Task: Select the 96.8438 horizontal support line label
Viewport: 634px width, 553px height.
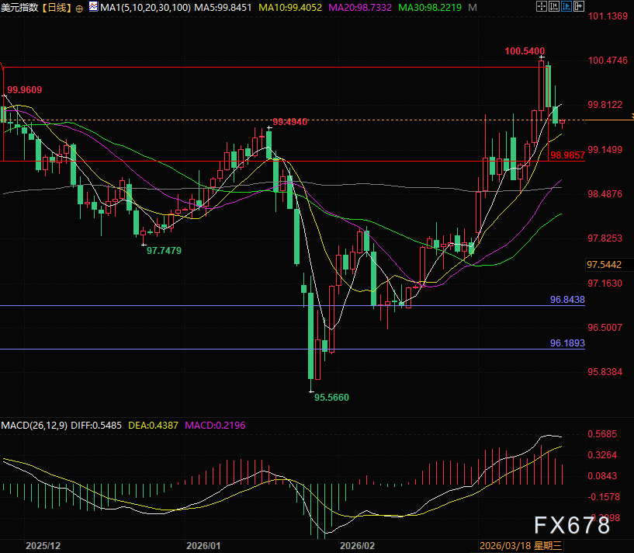Action: pos(567,300)
